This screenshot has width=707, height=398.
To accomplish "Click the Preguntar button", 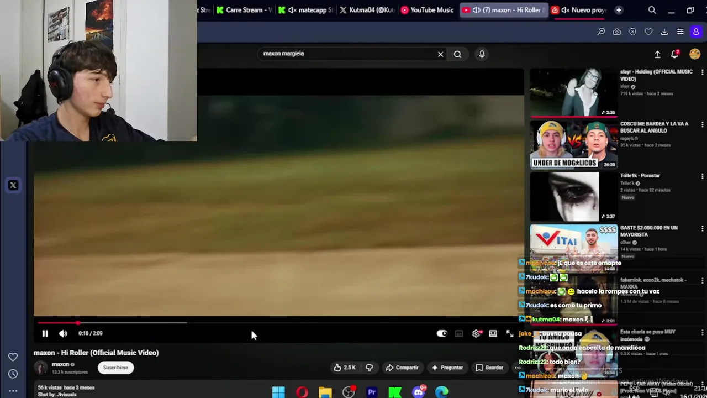I will coord(447,368).
